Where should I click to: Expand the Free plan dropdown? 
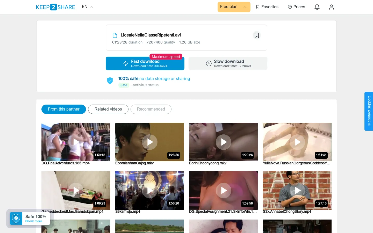pos(234,7)
